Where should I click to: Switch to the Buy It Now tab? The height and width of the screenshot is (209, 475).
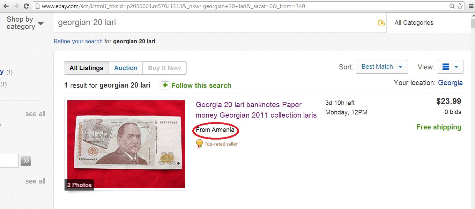coord(164,68)
